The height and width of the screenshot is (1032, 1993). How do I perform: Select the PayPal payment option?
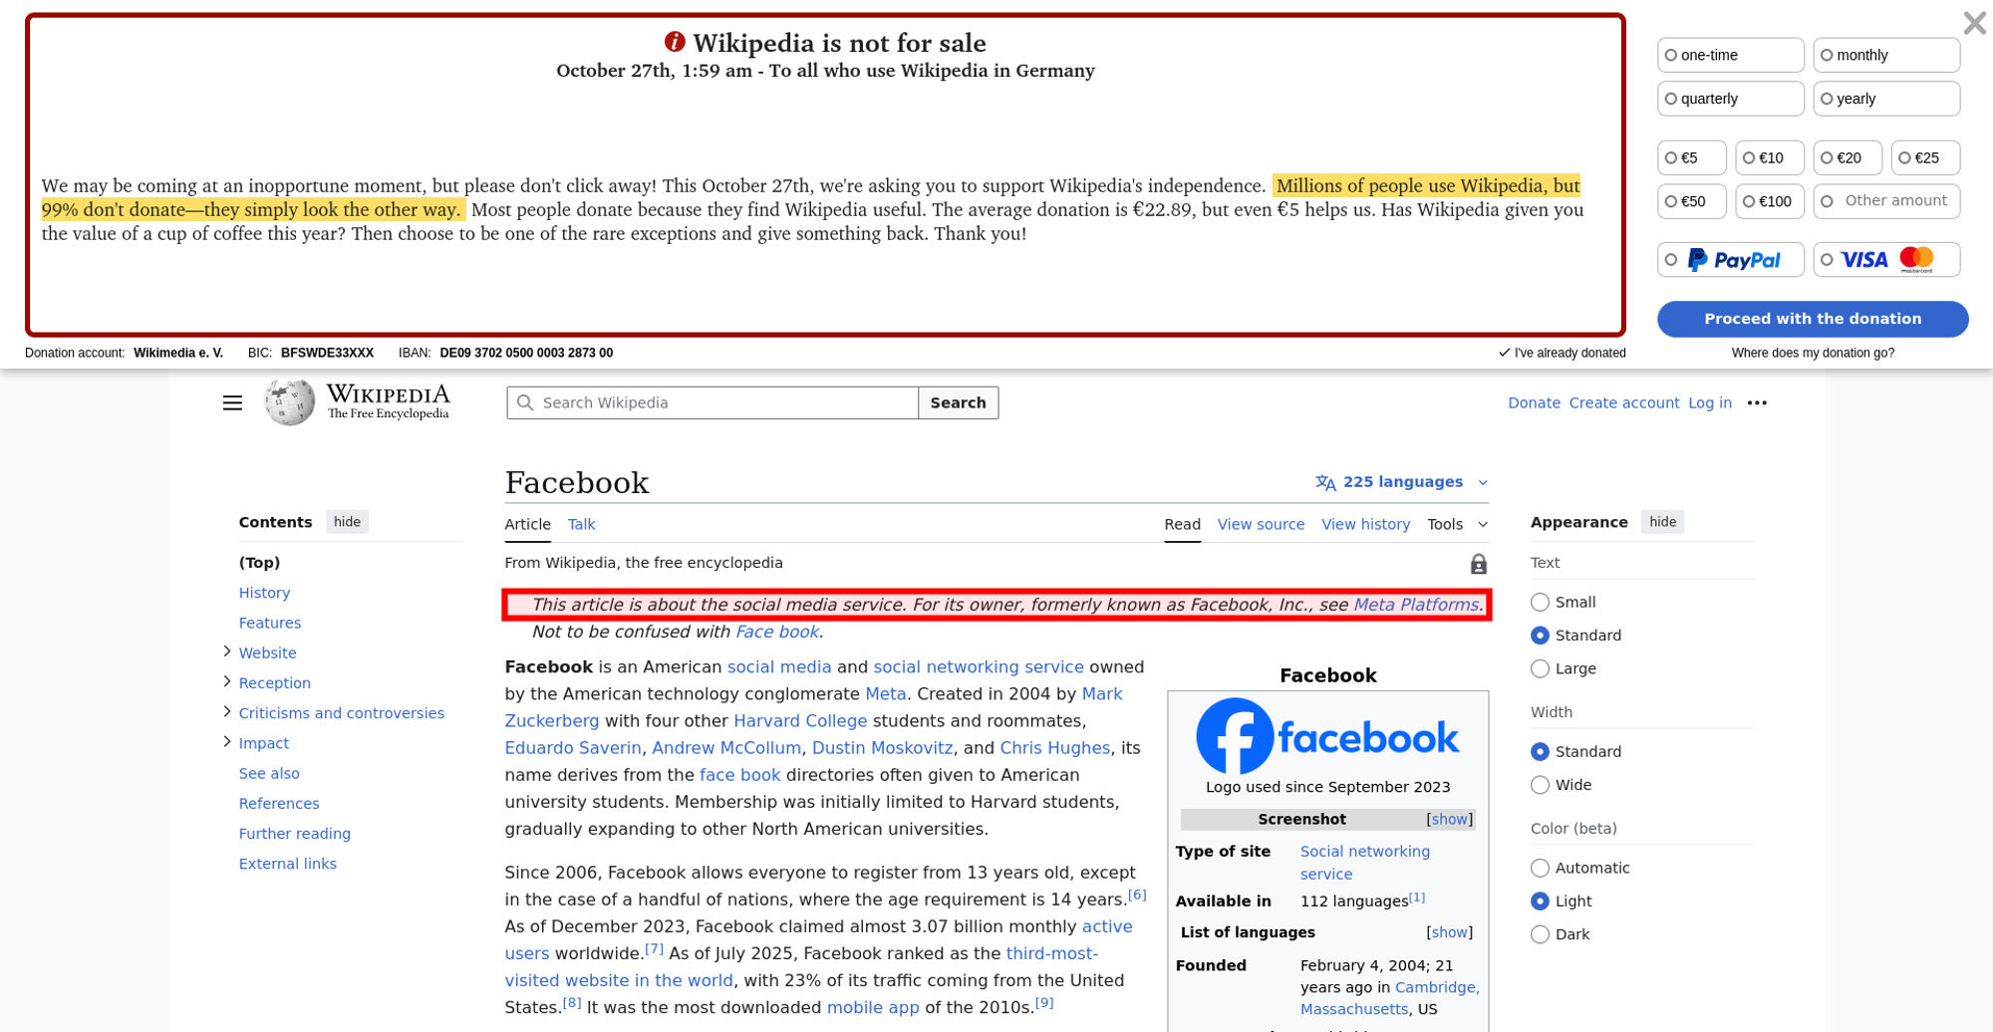(x=1730, y=260)
